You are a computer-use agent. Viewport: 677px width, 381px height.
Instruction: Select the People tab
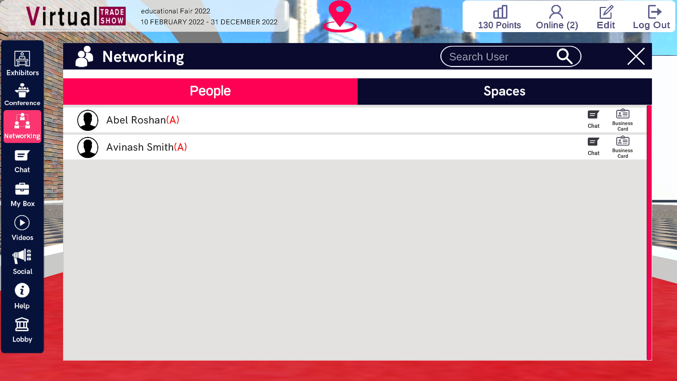click(x=210, y=91)
